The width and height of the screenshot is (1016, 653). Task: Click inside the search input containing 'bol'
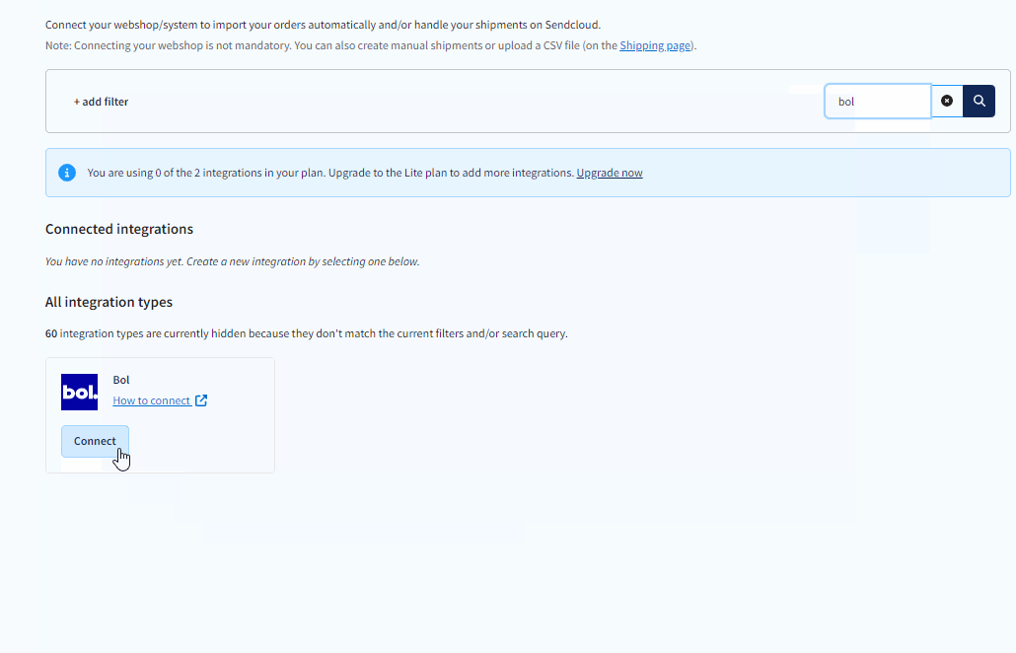click(x=878, y=101)
